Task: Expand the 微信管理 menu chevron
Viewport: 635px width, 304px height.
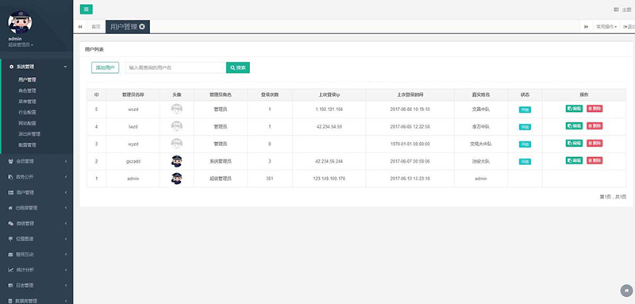Action: [66, 224]
